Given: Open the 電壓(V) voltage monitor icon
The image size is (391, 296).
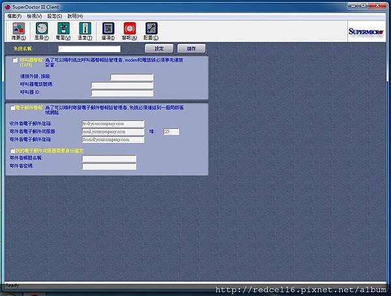Looking at the screenshot, I should click(63, 31).
